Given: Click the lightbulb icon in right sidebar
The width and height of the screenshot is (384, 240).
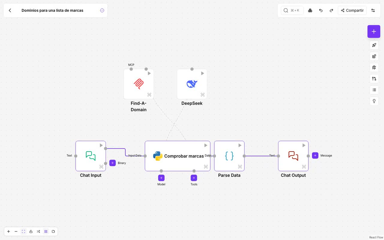Looking at the screenshot, I should (374, 101).
